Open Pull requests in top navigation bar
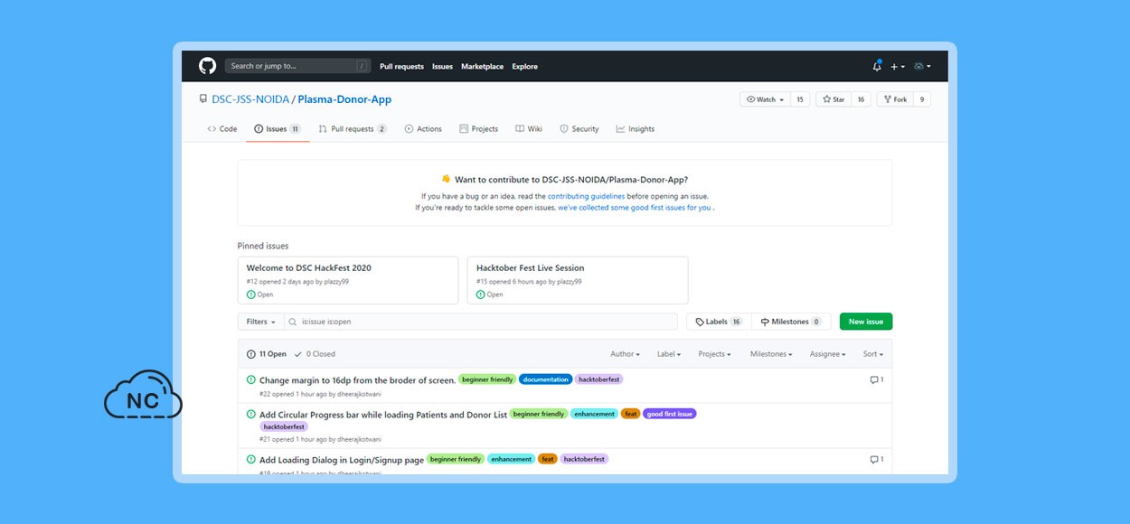Viewport: 1130px width, 524px height. click(401, 66)
